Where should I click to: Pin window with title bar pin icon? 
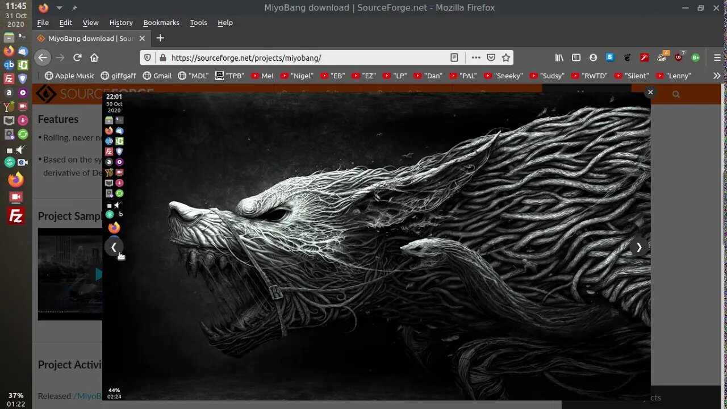(x=74, y=8)
